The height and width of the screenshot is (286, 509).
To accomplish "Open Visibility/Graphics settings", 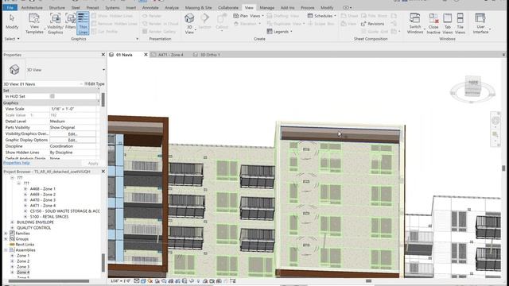I will click(55, 23).
